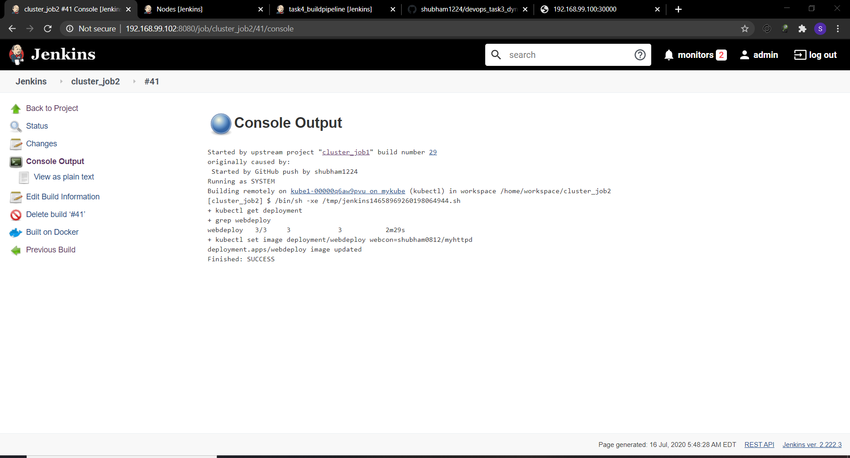The image size is (850, 458).
Task: Click the View as plain text document icon
Action: (x=24, y=177)
